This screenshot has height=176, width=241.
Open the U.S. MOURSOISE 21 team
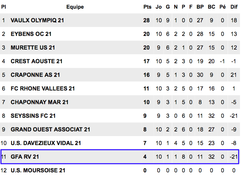coord(38,170)
